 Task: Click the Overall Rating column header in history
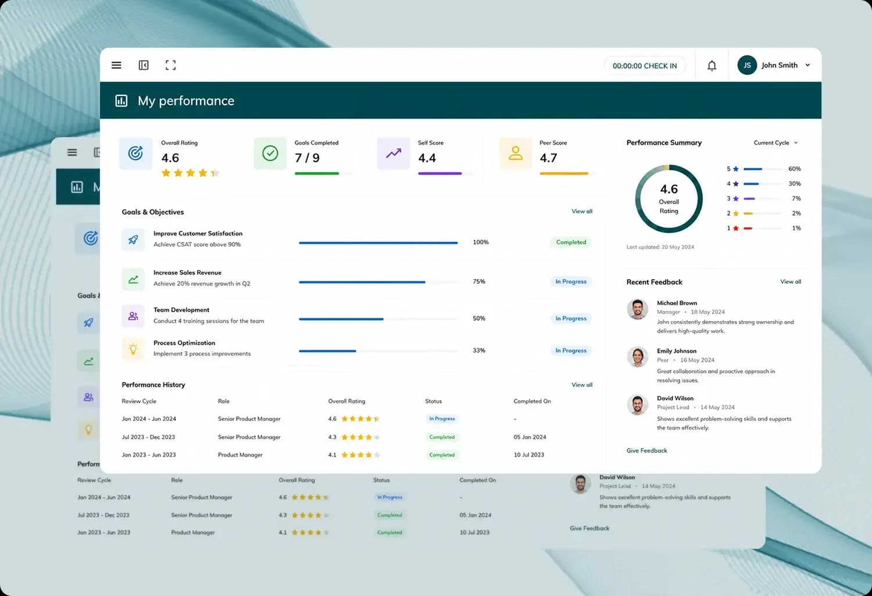pos(346,401)
